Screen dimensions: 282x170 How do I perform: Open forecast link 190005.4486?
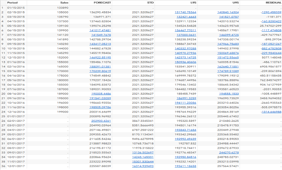pyautogui.click(x=101, y=94)
